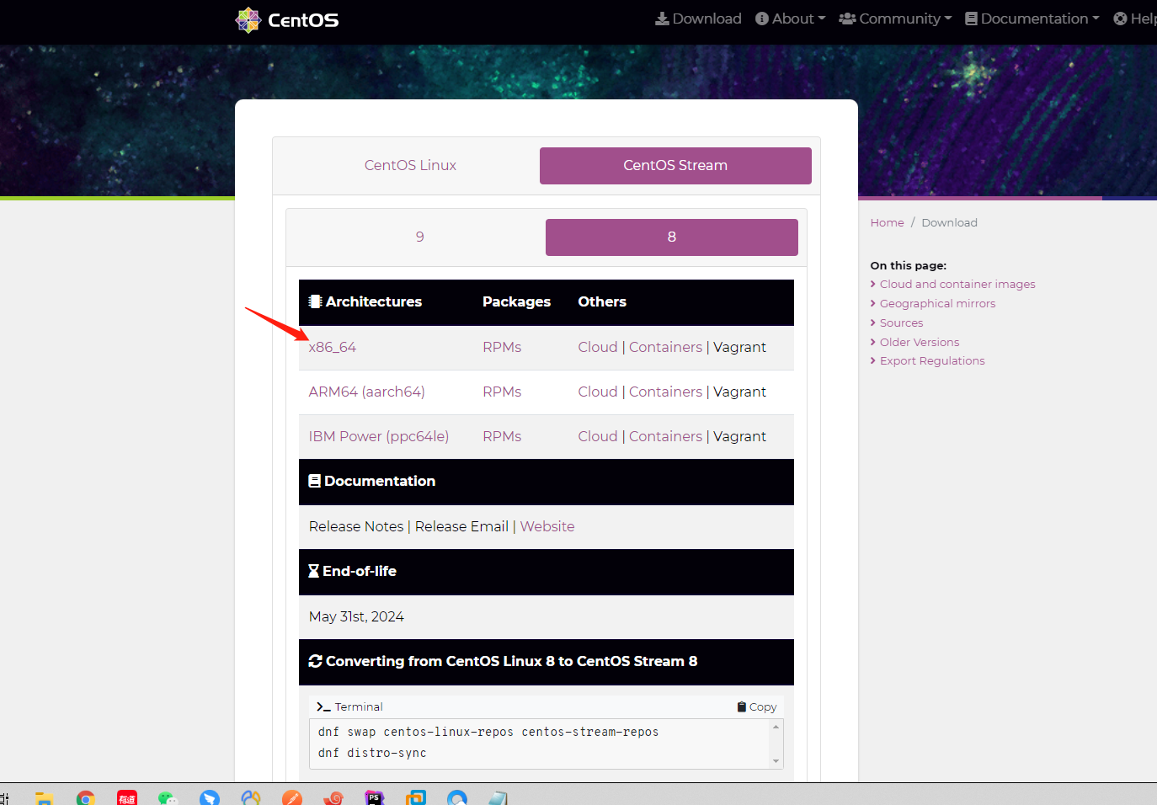Switch to version 9 tab
This screenshot has width=1157, height=805.
pos(419,237)
